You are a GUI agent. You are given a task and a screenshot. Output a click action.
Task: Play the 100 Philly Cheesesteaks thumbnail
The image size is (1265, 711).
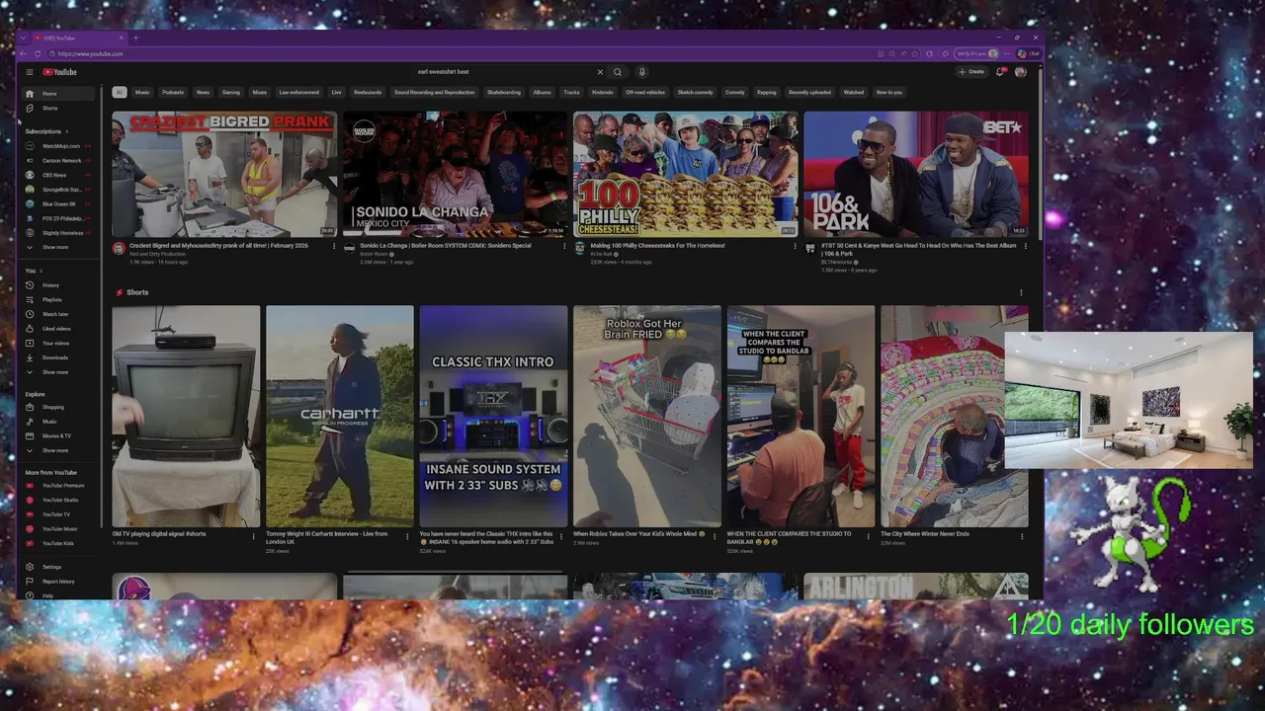tap(686, 174)
